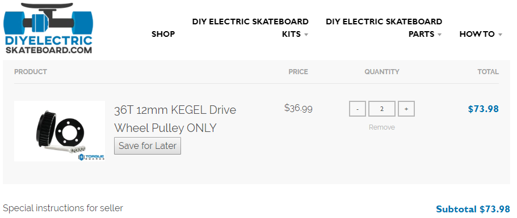
Task: Click the quantity input field showing 2
Action: click(x=382, y=109)
